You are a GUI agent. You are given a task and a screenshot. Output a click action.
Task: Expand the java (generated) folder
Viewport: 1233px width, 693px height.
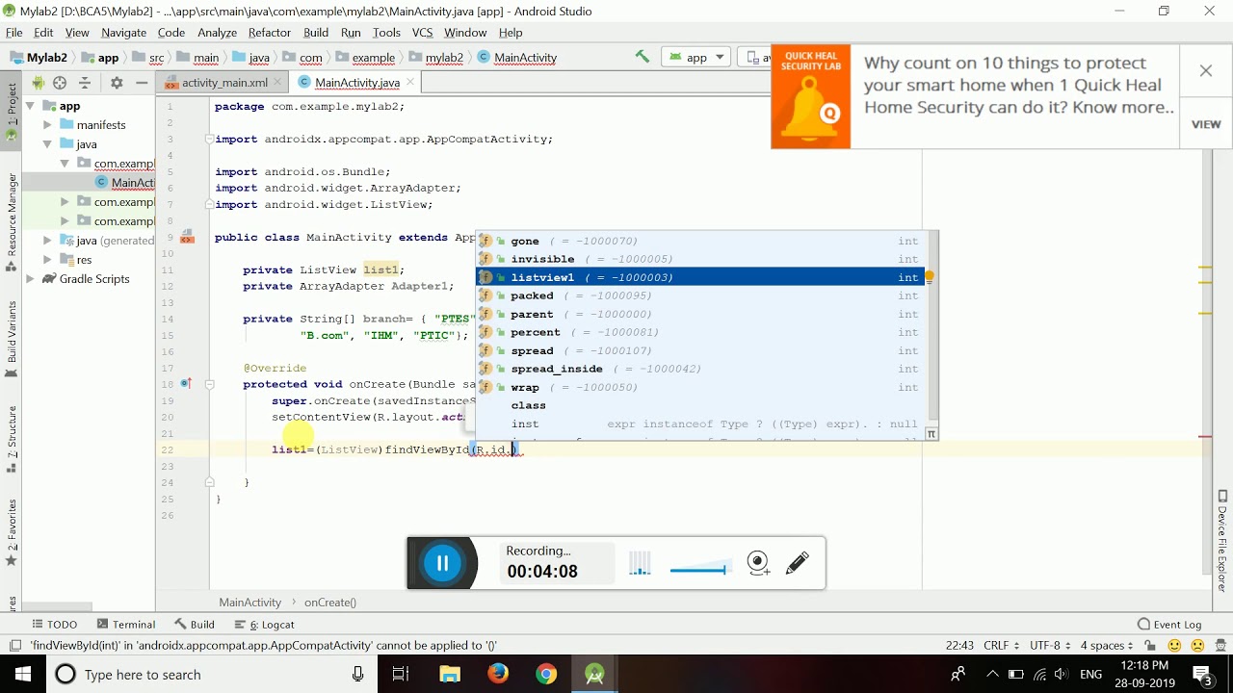coord(48,241)
